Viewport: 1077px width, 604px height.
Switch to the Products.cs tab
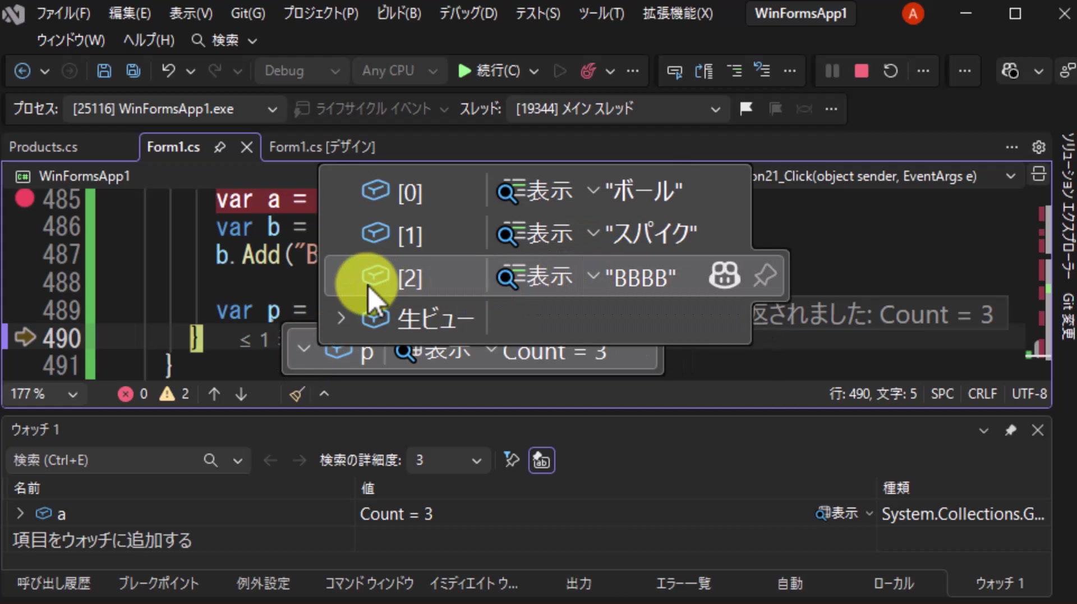pyautogui.click(x=43, y=147)
